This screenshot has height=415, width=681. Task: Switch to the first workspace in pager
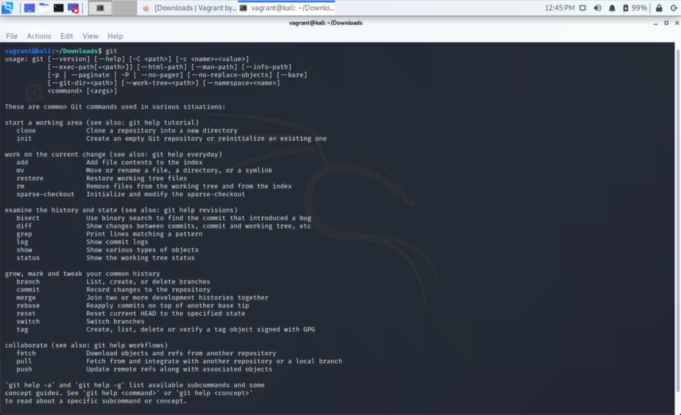pyautogui.click(x=100, y=8)
